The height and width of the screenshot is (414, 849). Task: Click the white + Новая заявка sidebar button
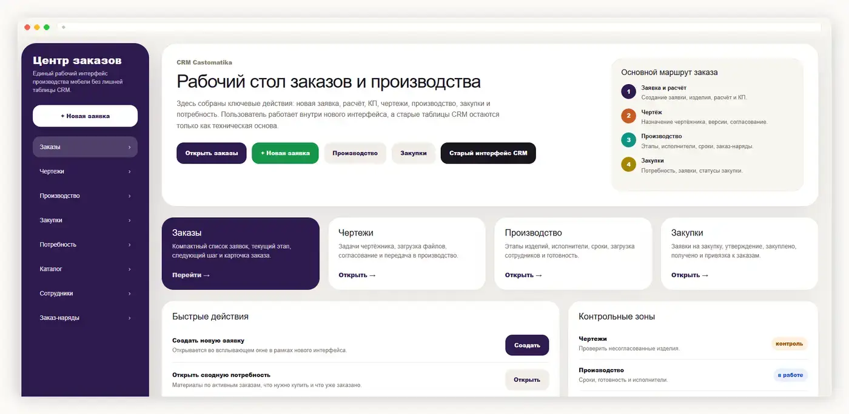pos(85,116)
